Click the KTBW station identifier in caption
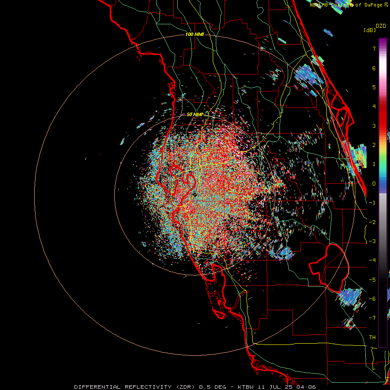This screenshot has height=390, width=390. coord(246,387)
